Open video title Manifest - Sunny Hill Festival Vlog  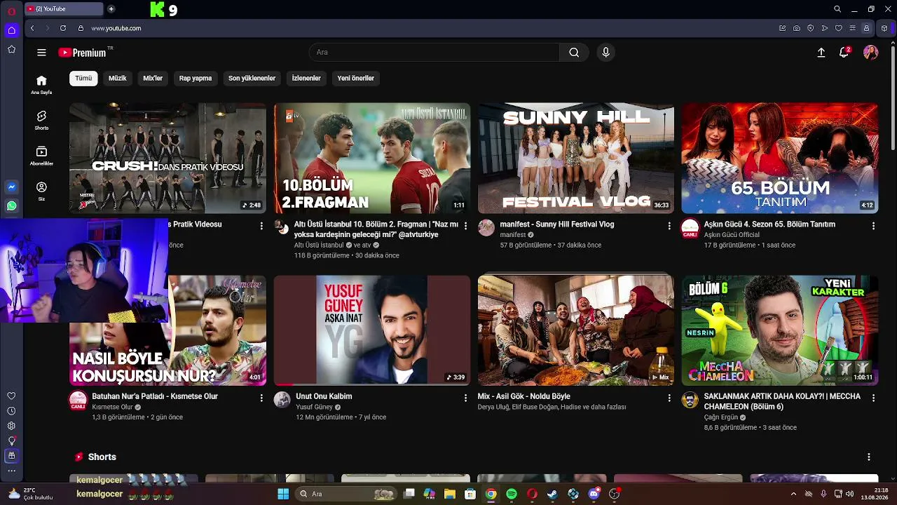(557, 224)
